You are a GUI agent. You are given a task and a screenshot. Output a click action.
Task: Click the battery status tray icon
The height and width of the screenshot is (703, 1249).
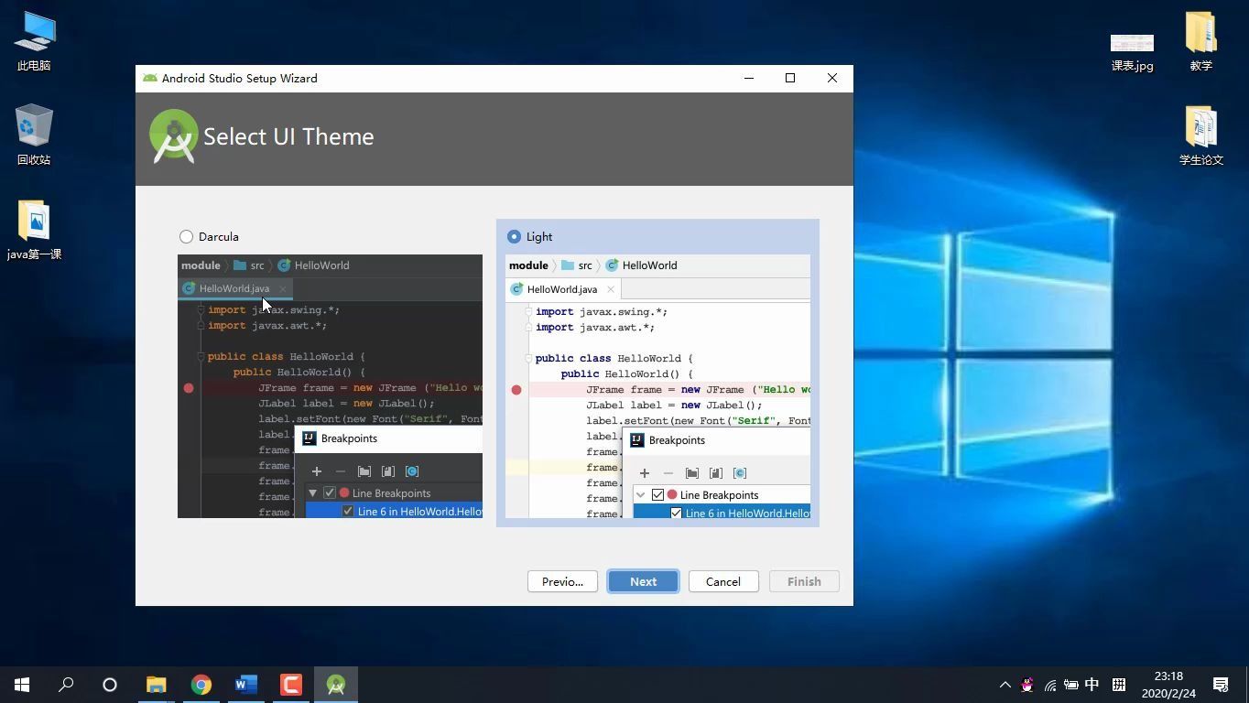(x=1070, y=685)
